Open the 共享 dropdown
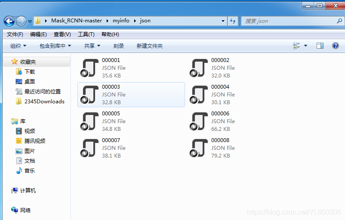 (92, 46)
